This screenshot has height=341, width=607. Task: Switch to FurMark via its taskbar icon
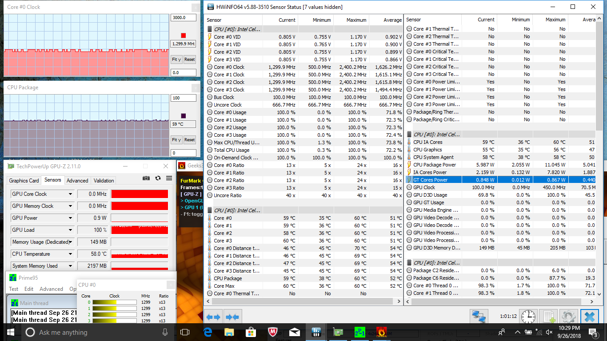click(x=382, y=332)
